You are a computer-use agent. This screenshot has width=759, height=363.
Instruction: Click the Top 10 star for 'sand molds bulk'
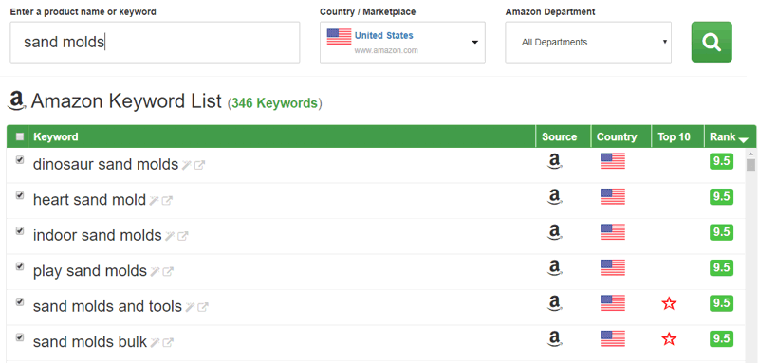[x=669, y=339]
